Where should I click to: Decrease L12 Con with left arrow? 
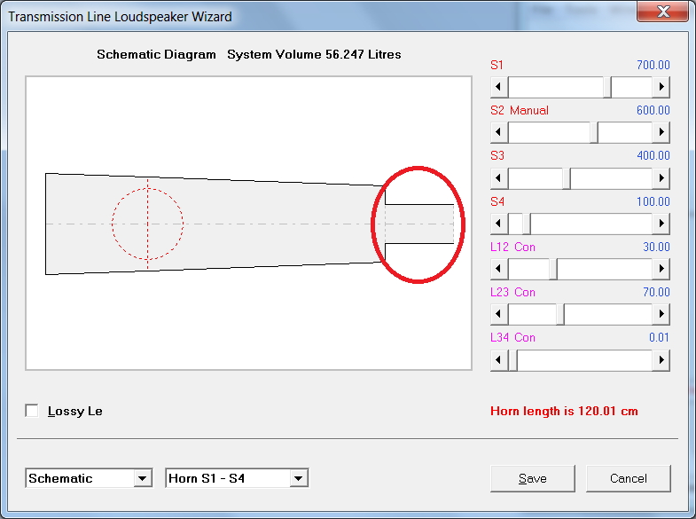[x=499, y=269]
